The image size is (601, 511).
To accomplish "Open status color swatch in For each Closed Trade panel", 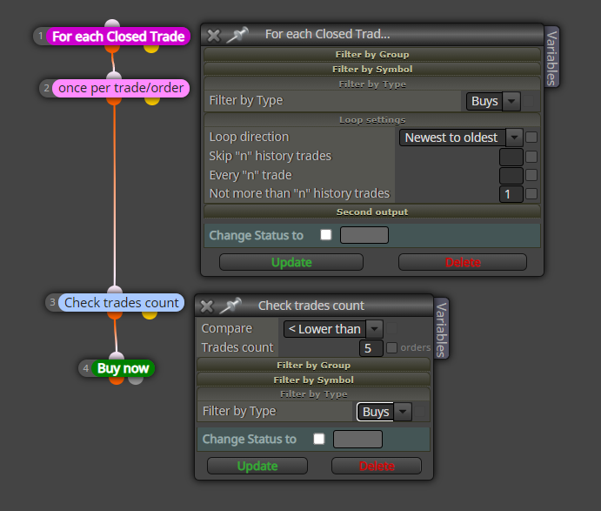I will (364, 235).
